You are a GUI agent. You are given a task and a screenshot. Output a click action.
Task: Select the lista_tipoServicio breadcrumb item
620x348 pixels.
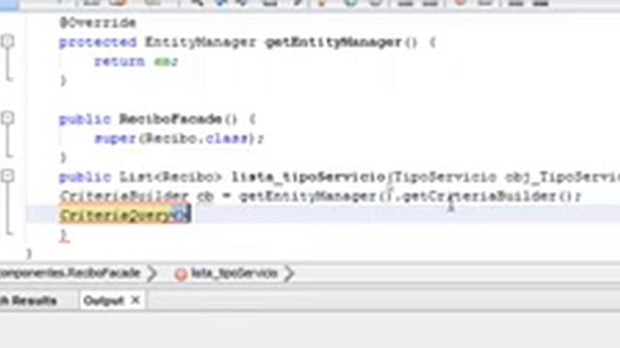pyautogui.click(x=234, y=273)
